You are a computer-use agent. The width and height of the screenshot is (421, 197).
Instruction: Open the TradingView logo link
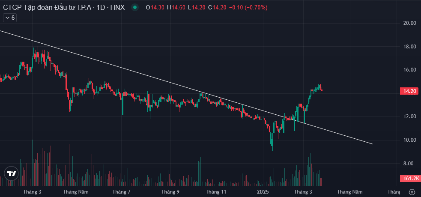(x=12, y=173)
